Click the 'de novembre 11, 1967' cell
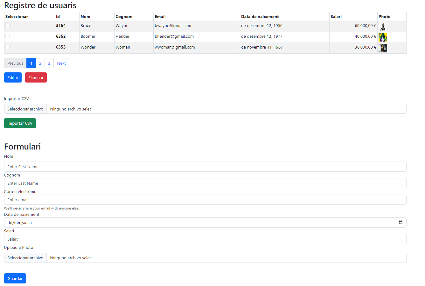Image resolution: width=425 pixels, height=286 pixels. pos(284,48)
